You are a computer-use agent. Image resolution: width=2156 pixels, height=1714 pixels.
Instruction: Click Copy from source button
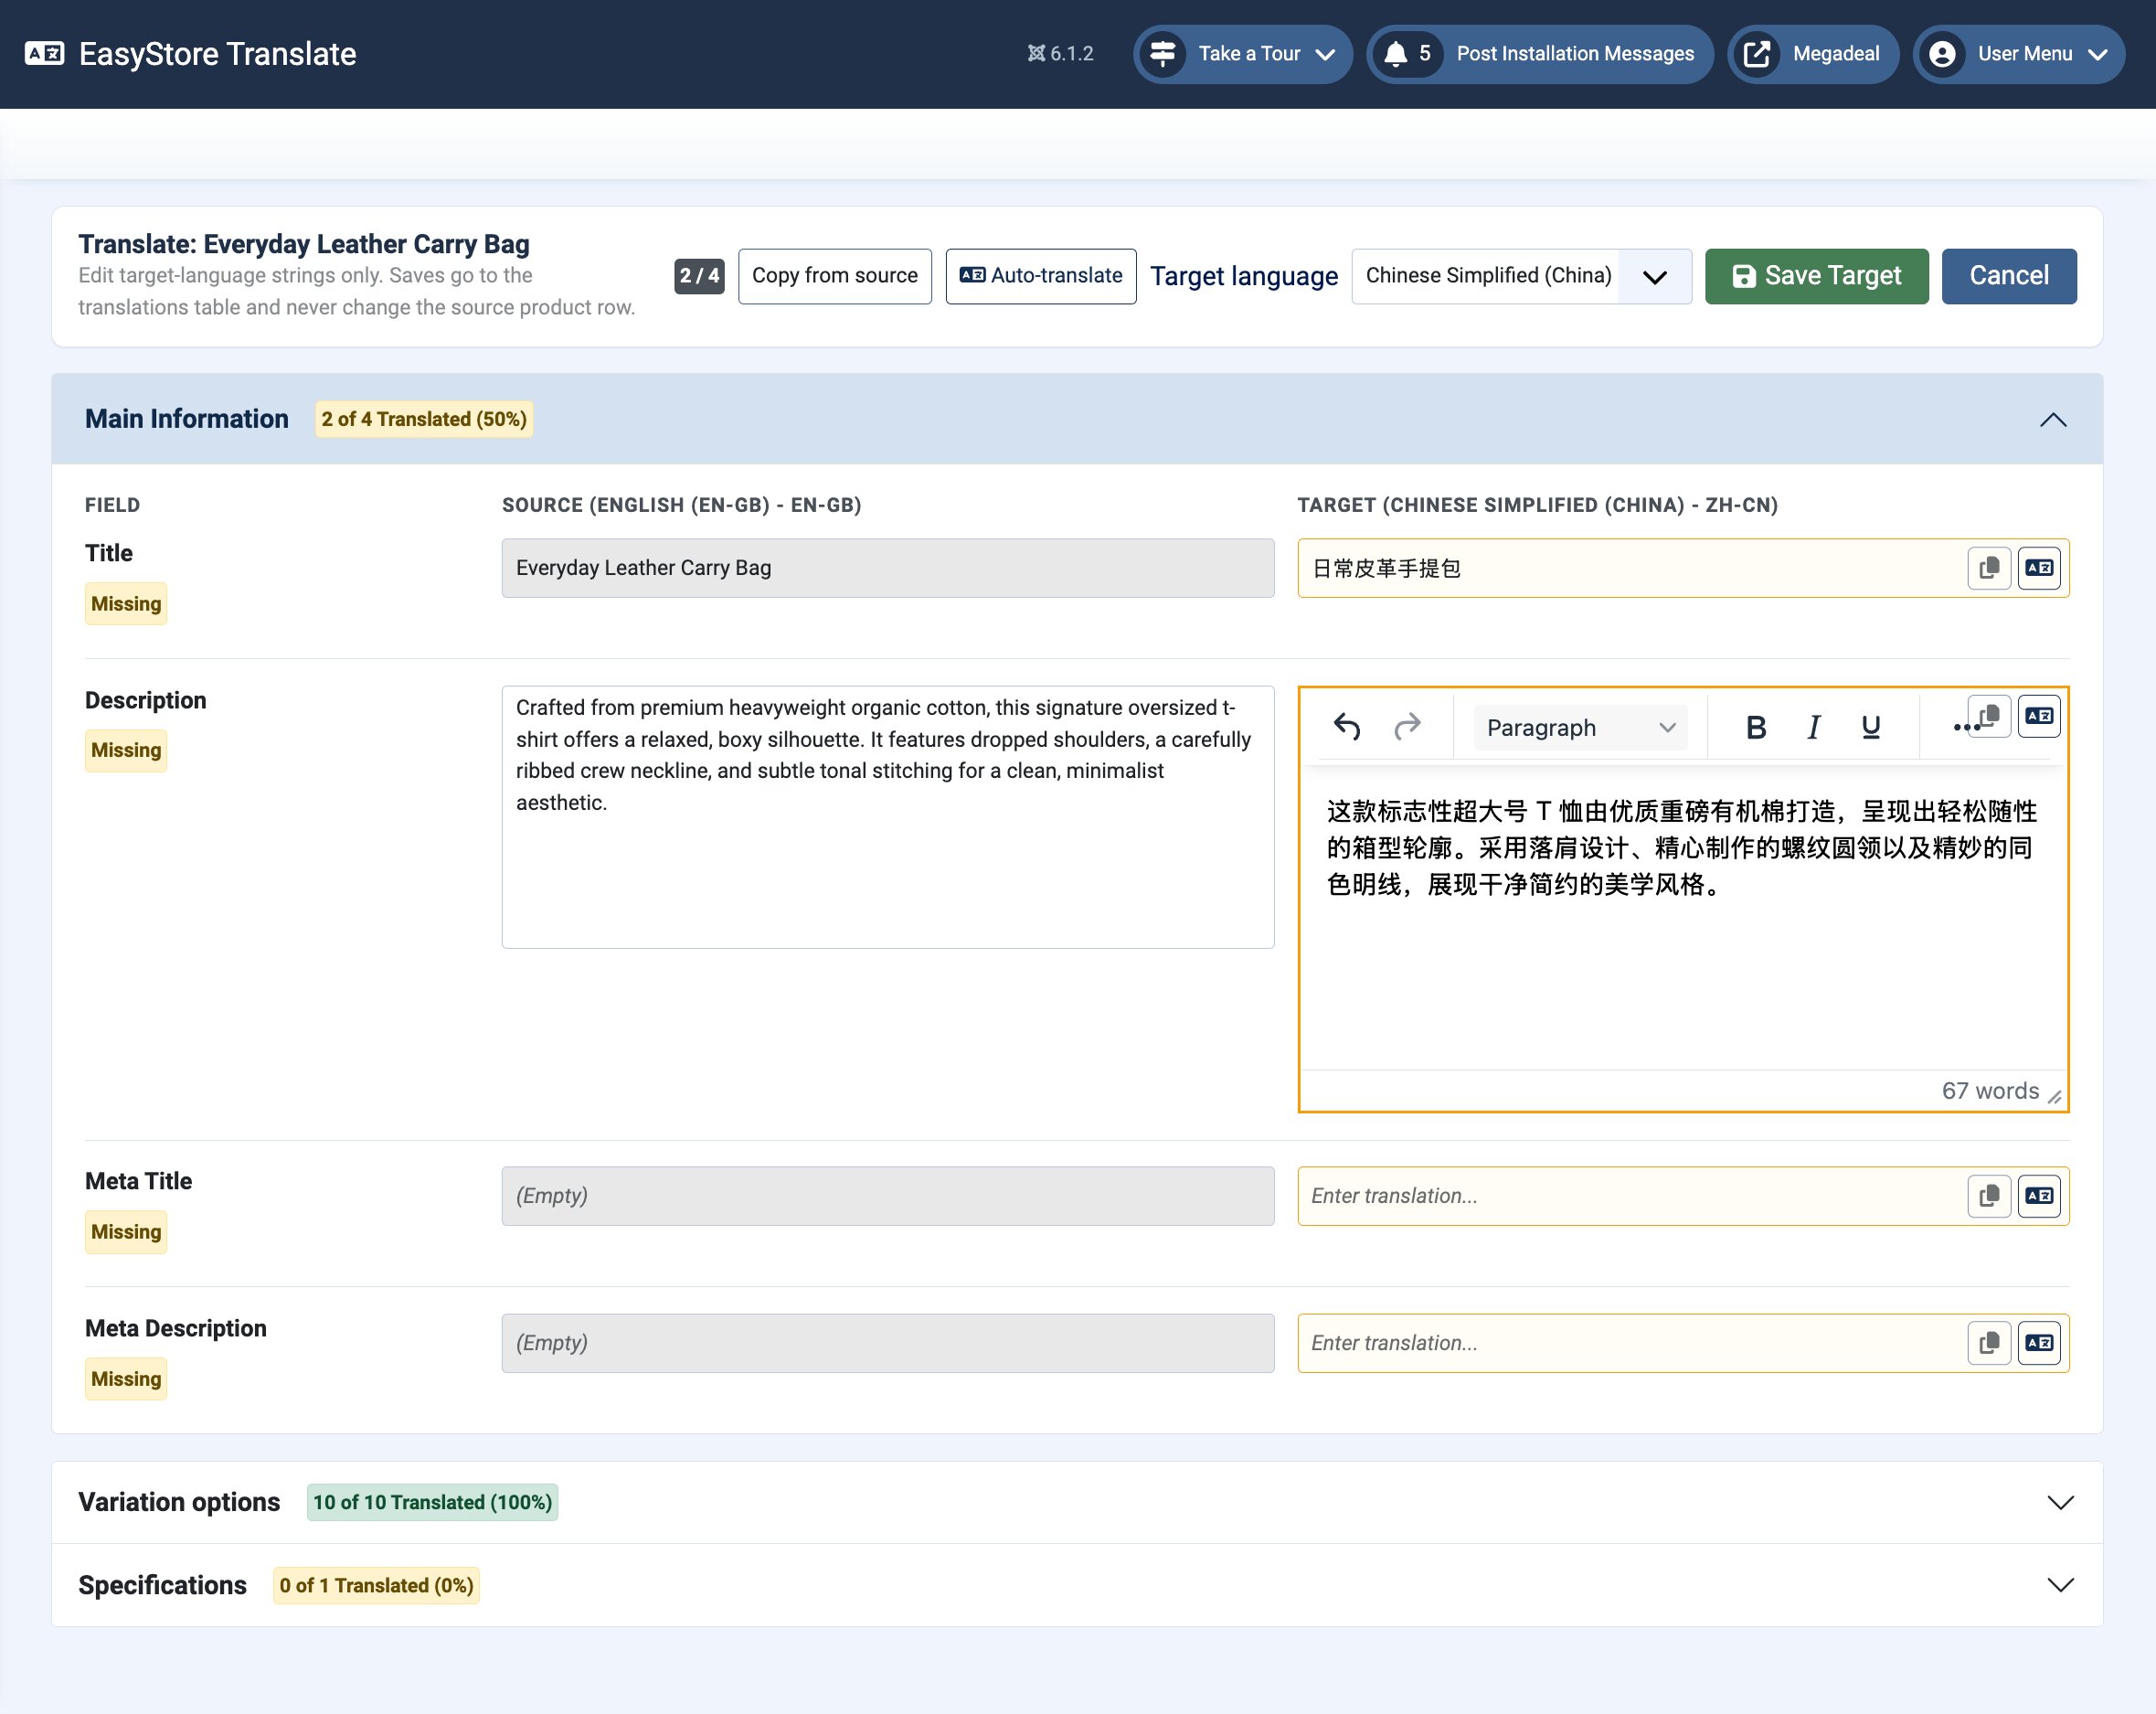(835, 276)
